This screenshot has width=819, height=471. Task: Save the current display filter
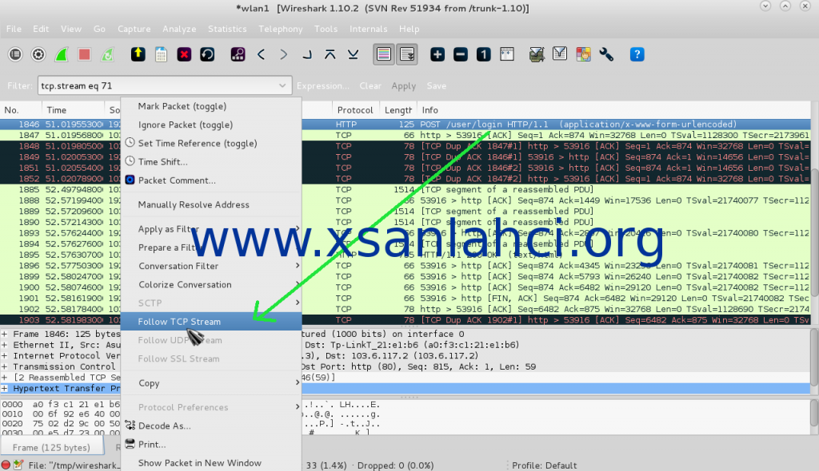[x=436, y=86]
